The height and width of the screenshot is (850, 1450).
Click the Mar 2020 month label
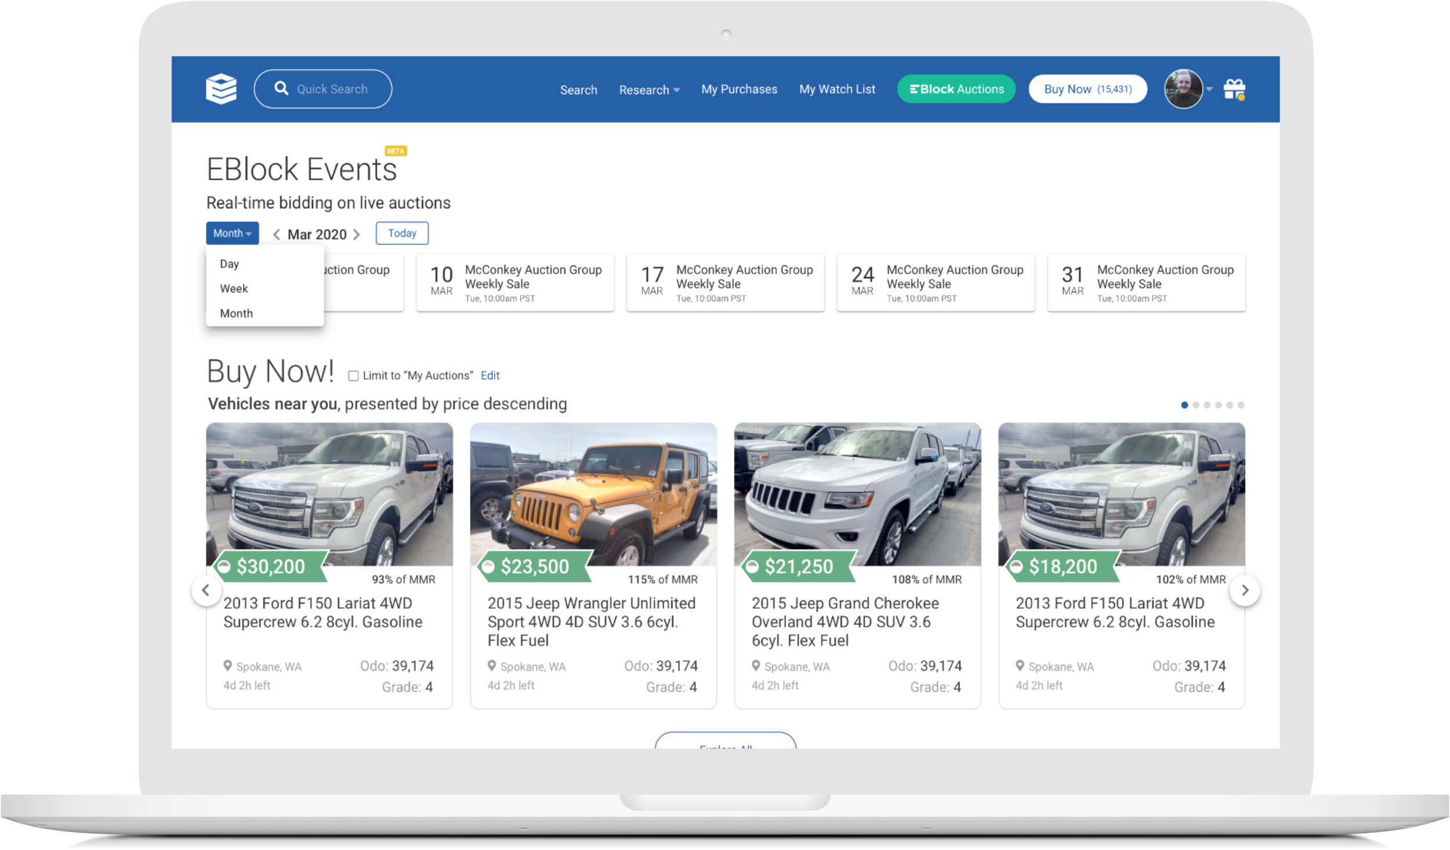click(317, 234)
